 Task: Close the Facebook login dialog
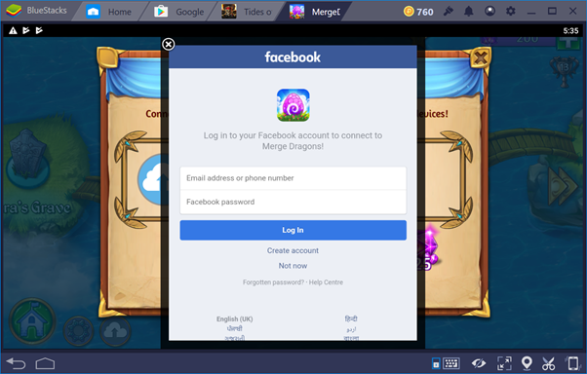[x=168, y=44]
